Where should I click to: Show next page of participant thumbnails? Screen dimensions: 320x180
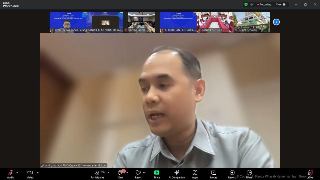click(276, 22)
